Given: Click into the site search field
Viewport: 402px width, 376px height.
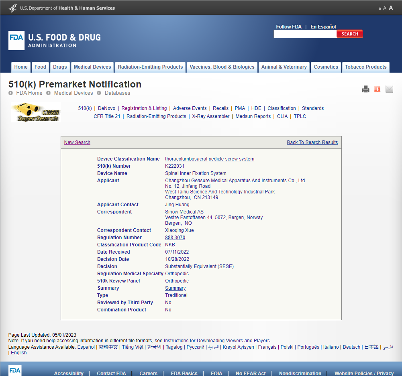Looking at the screenshot, I should [305, 34].
